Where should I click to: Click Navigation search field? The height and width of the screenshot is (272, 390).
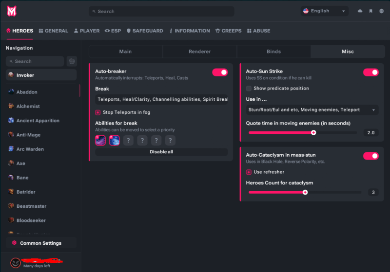click(35, 61)
